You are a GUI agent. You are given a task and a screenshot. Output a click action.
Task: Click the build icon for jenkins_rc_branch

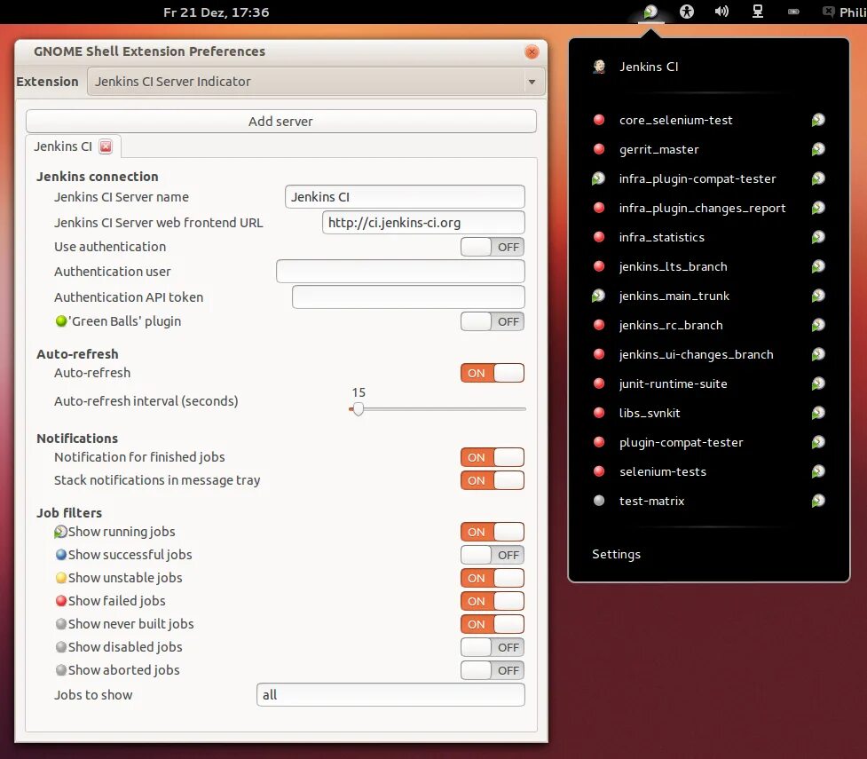(x=818, y=325)
